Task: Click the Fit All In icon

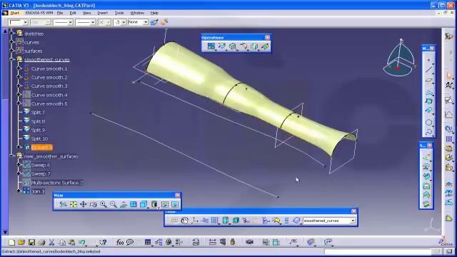Action: pos(73,204)
